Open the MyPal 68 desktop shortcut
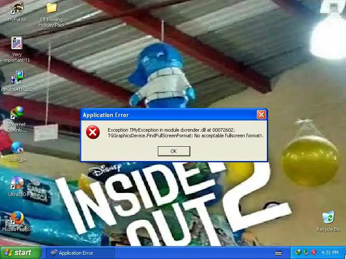The height and width of the screenshot is (259, 346). (17, 12)
